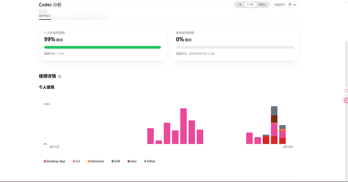Click the 0% 剩余 value
The height and width of the screenshot is (182, 348).
pos(184,39)
